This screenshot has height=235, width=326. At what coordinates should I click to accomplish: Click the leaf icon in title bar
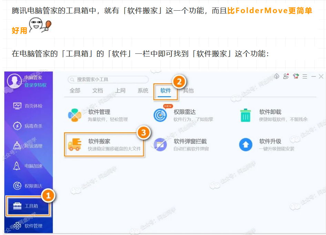276,76
